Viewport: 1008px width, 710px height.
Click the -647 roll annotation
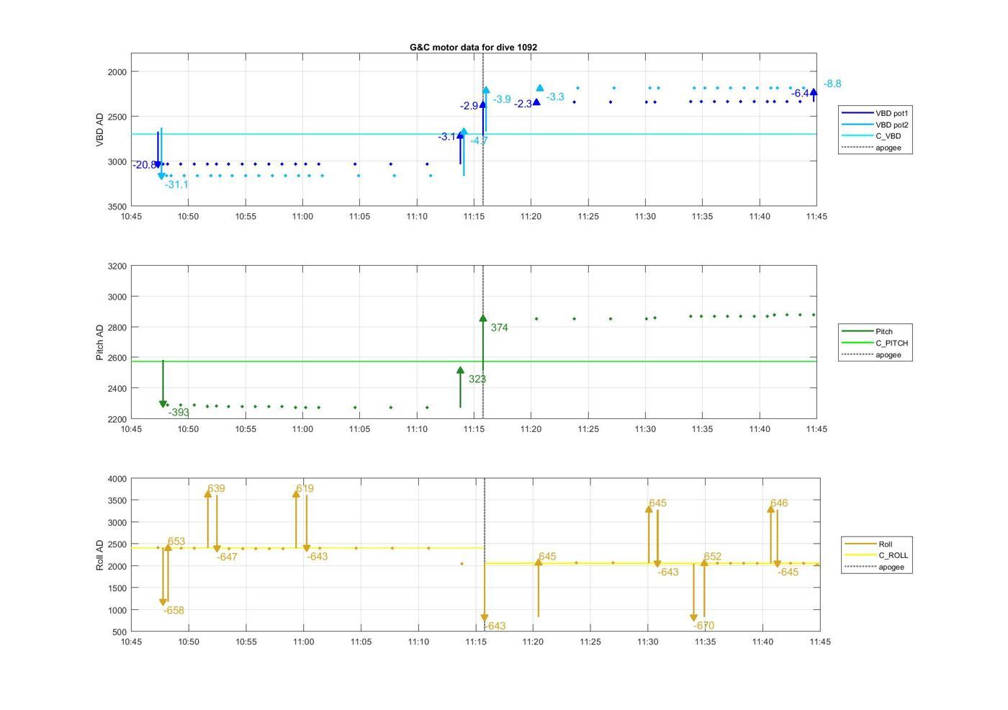click(227, 557)
